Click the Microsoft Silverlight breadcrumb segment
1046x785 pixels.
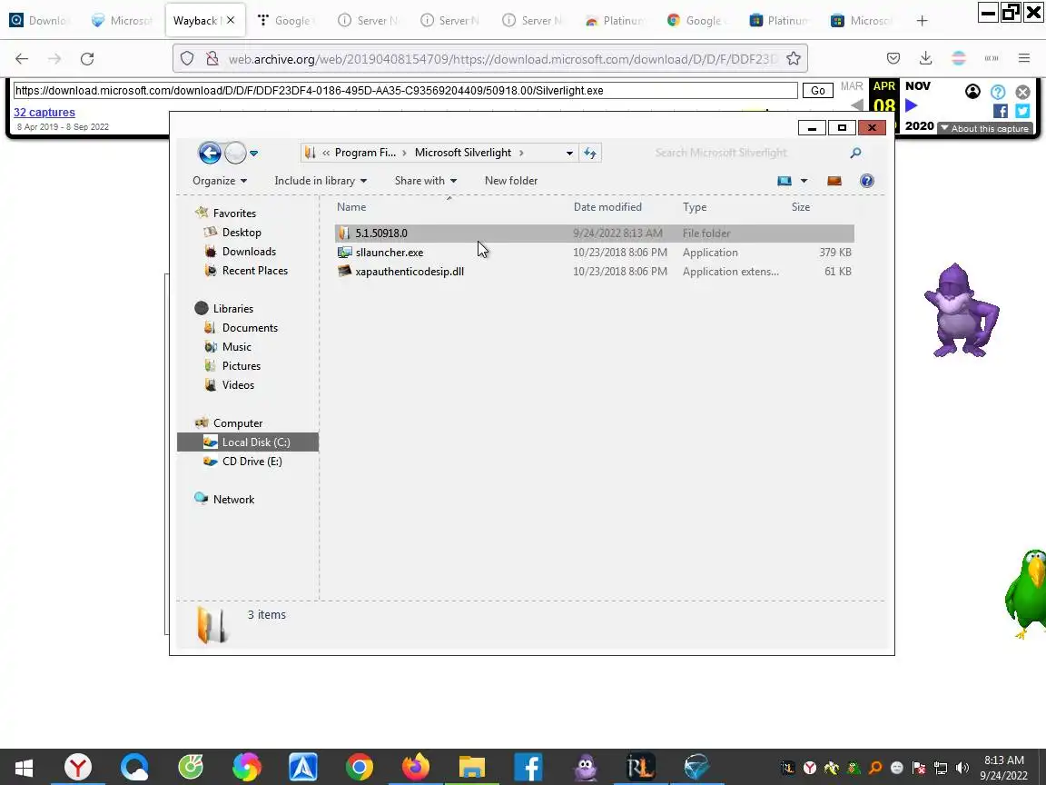[463, 153]
